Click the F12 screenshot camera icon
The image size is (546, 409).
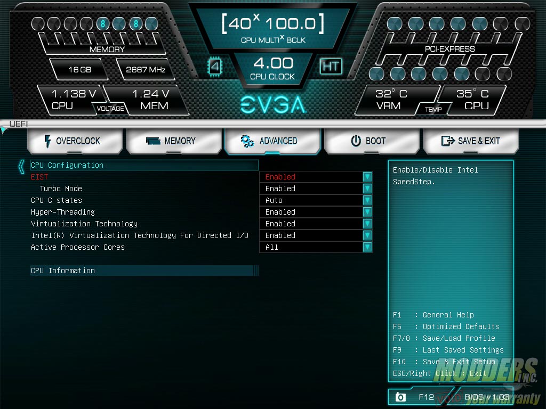tap(400, 397)
